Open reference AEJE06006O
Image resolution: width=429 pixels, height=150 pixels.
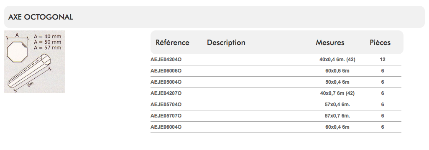[166, 71]
